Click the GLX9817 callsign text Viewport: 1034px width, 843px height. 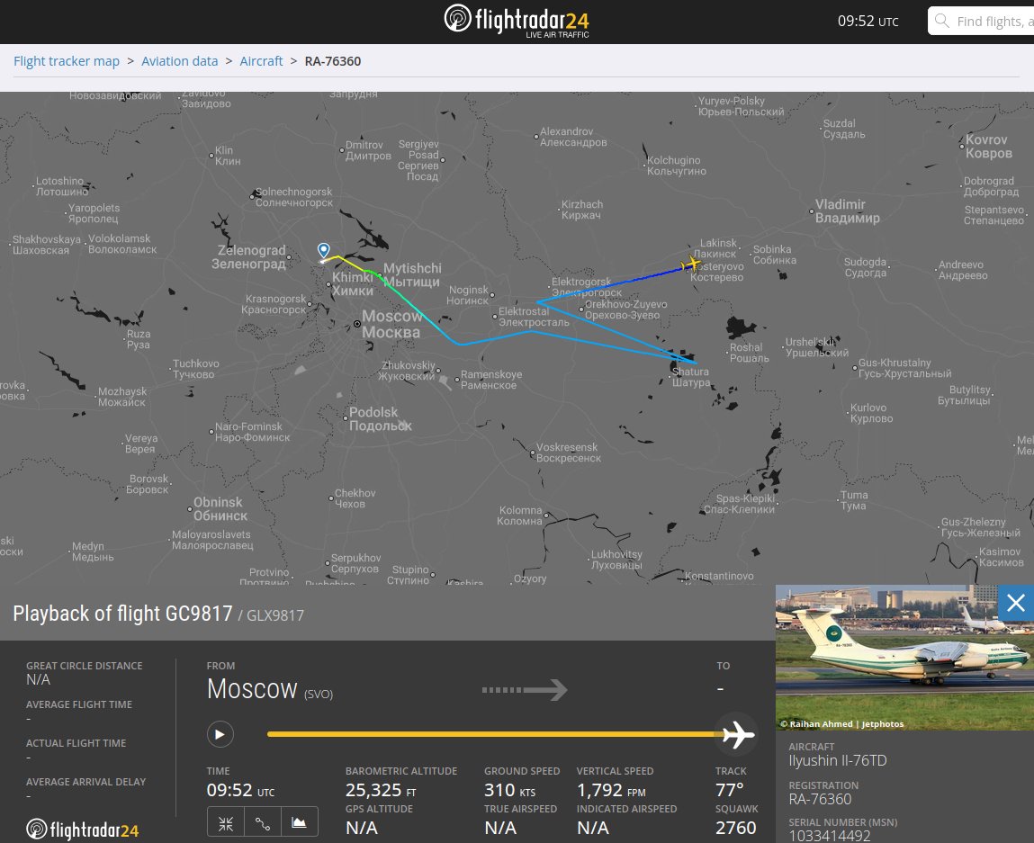[x=275, y=615]
